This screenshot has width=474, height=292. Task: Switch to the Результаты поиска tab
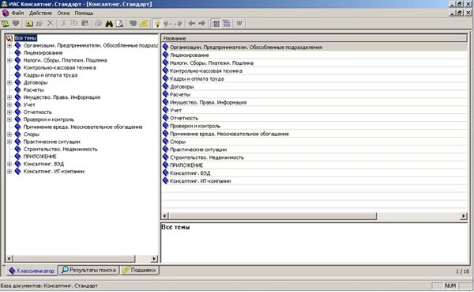[x=88, y=270]
